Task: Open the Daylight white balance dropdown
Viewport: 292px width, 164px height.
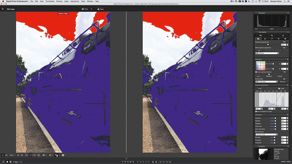Action: point(267,53)
